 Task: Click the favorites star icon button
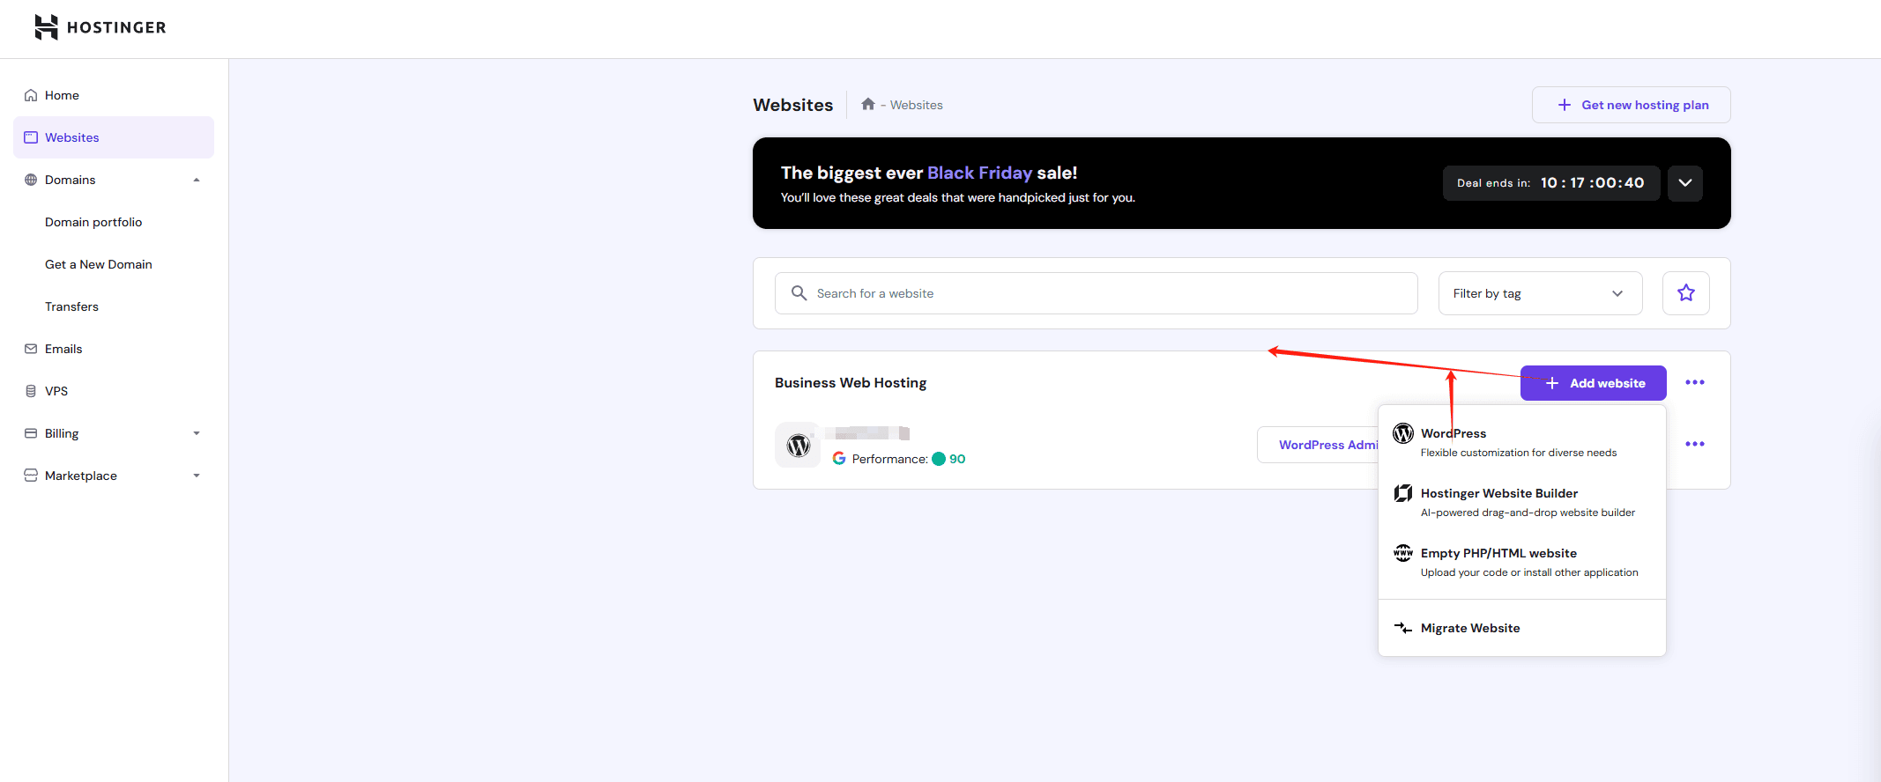pyautogui.click(x=1686, y=293)
